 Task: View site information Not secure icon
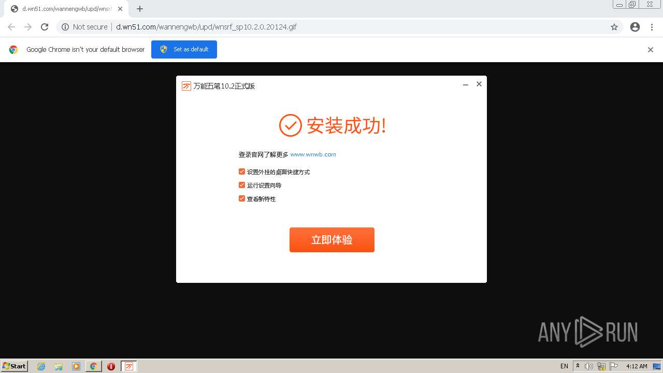pos(65,27)
